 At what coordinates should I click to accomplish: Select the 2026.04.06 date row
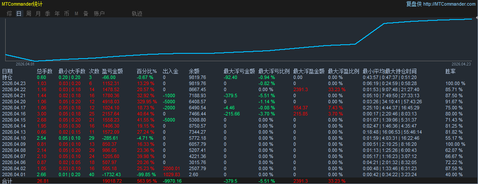(14, 162)
